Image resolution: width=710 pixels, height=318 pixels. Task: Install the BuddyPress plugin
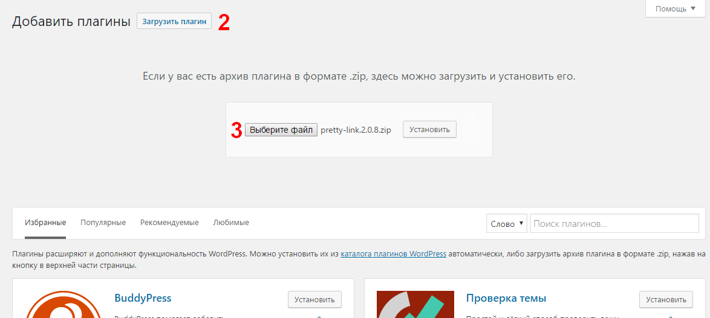click(x=314, y=299)
